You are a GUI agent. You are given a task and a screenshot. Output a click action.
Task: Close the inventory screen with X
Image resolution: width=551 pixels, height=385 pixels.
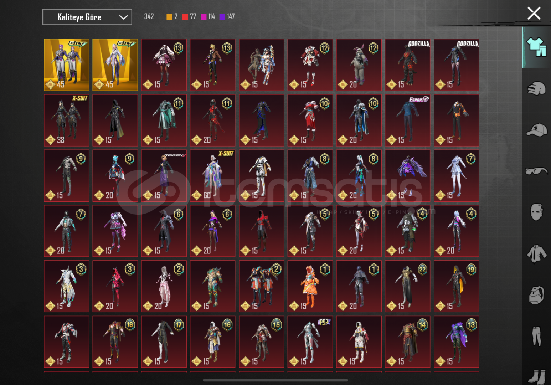(534, 14)
